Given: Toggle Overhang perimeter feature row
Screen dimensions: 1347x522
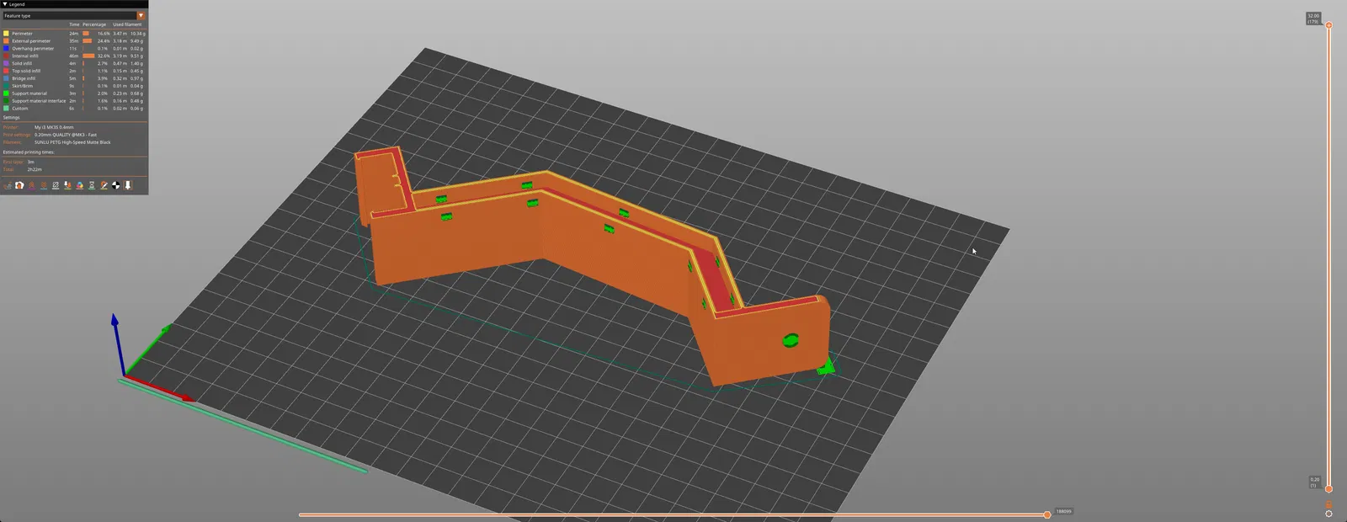Looking at the screenshot, I should point(74,49).
